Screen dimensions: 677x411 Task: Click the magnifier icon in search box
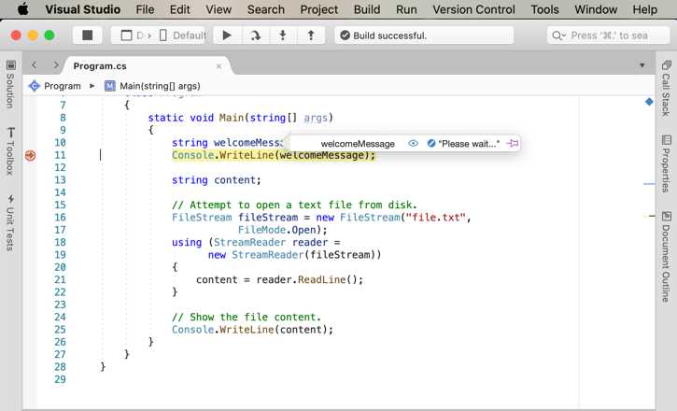557,35
